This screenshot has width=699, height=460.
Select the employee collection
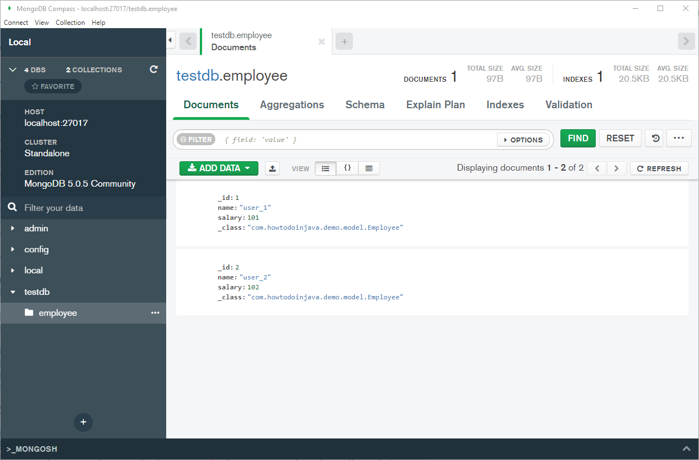tap(83, 313)
